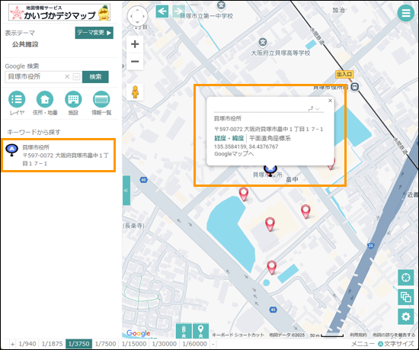This screenshot has width=419, height=350.
Task: Select scale 1/7500
Action: pos(106,344)
